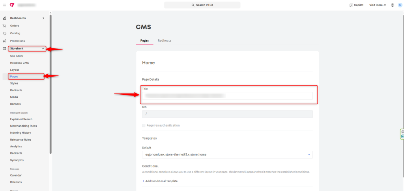Select the Catalog tag icon
Viewport: 404px width, 191px height.
(4, 33)
